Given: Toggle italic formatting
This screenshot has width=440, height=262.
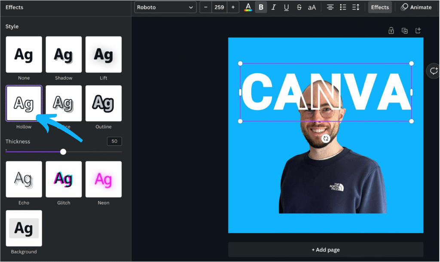Looking at the screenshot, I should pyautogui.click(x=274, y=7).
